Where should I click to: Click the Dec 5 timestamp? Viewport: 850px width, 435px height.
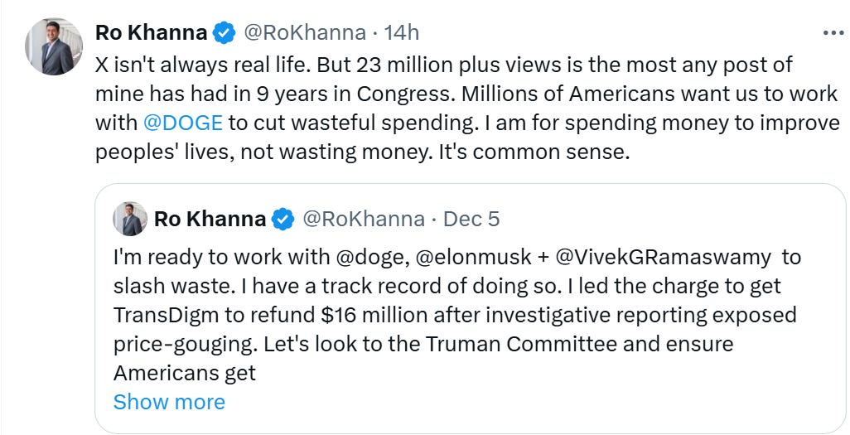coord(471,219)
